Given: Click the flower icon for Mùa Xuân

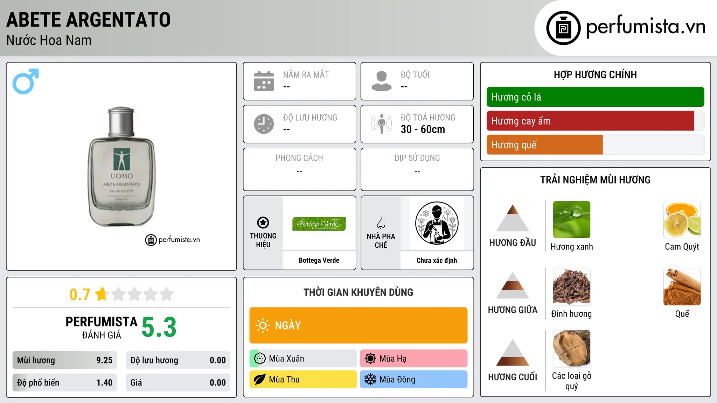Looking at the screenshot, I should (260, 359).
